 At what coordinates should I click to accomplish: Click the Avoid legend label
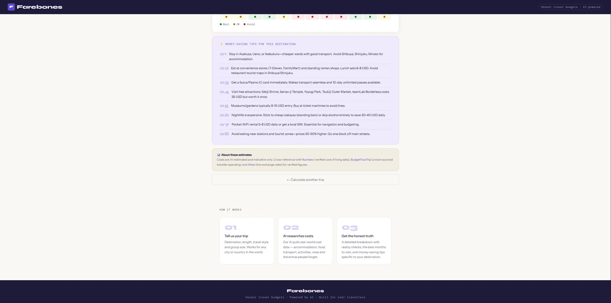pyautogui.click(x=251, y=24)
